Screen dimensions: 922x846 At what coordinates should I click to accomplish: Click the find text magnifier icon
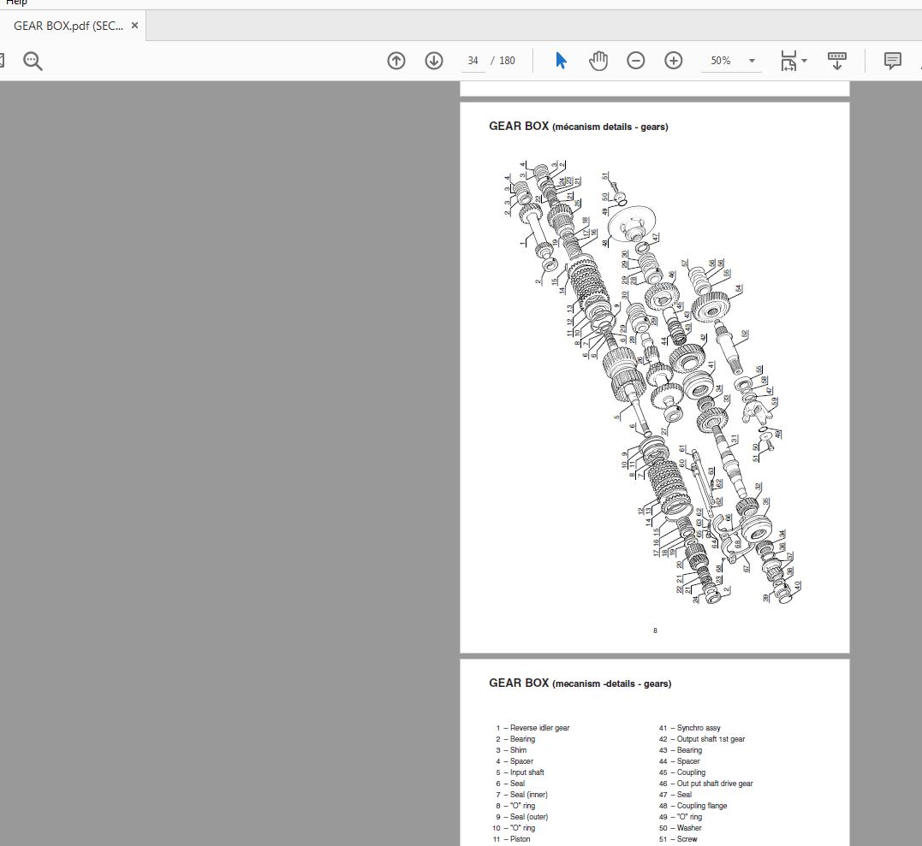(33, 61)
